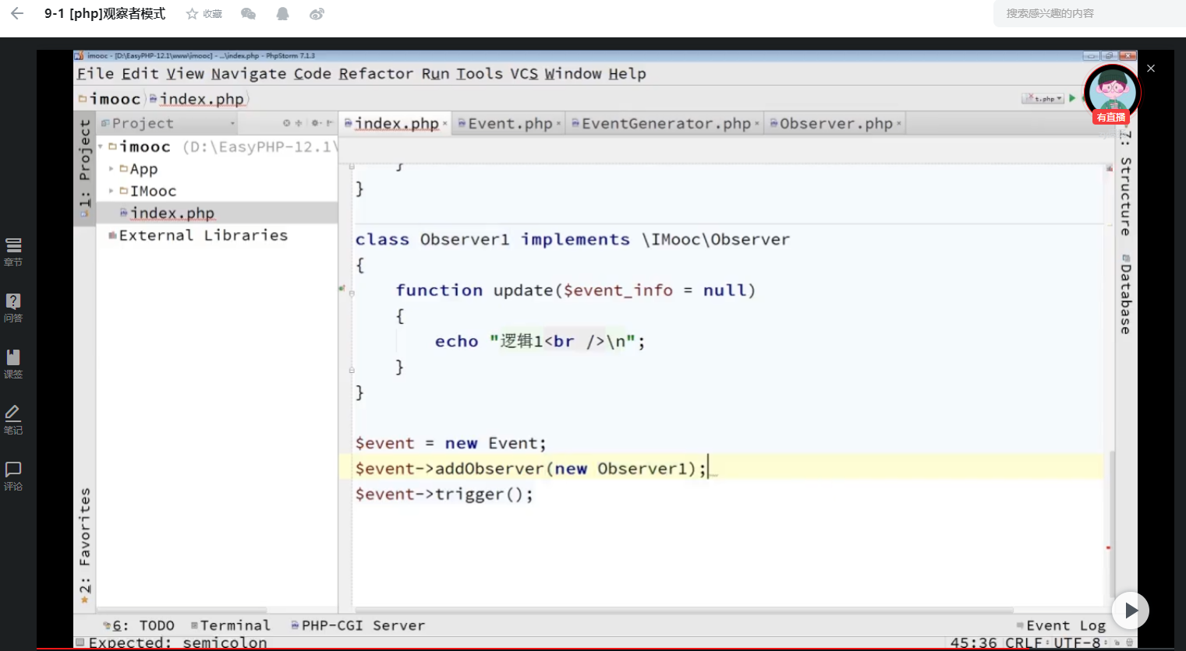Click the scroll-from-source icon in Project panel

tap(287, 123)
